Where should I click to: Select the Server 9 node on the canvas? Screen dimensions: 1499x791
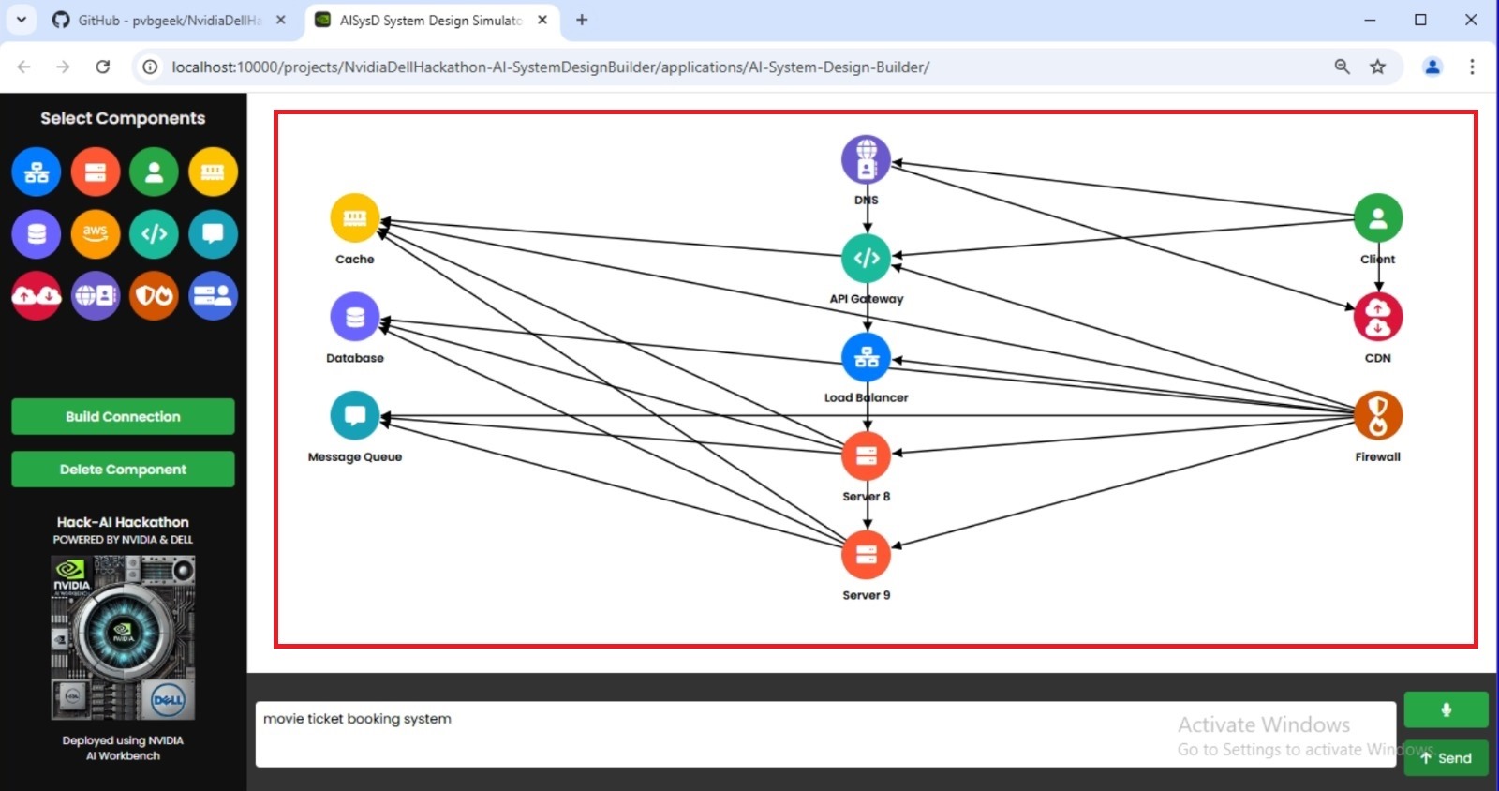click(x=866, y=555)
